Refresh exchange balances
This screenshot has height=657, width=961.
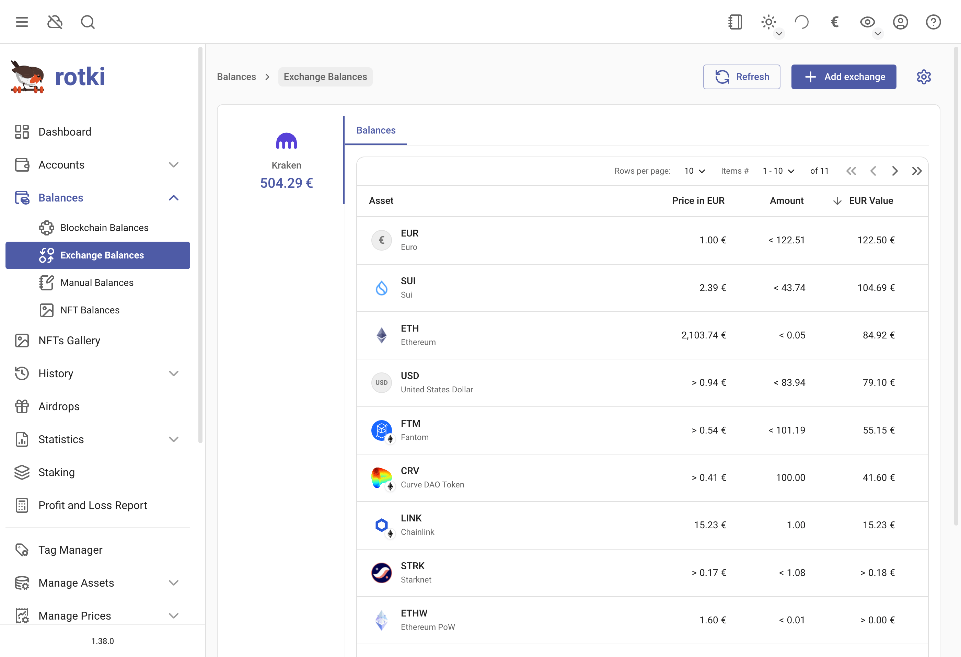click(x=742, y=77)
